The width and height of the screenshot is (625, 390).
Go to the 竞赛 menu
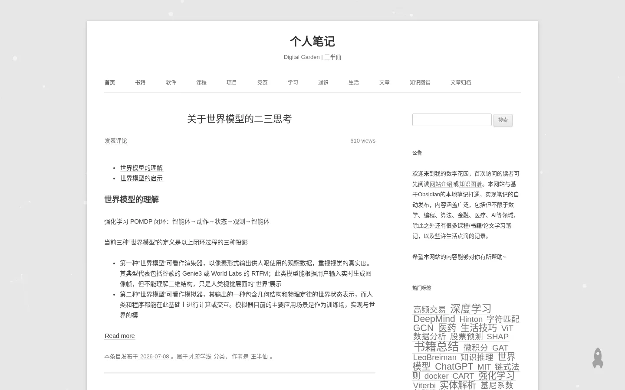point(263,82)
